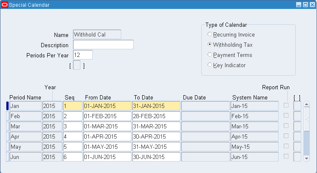This screenshot has width=317, height=173.
Task: Click the Seq field for May row
Action: [x=72, y=147]
